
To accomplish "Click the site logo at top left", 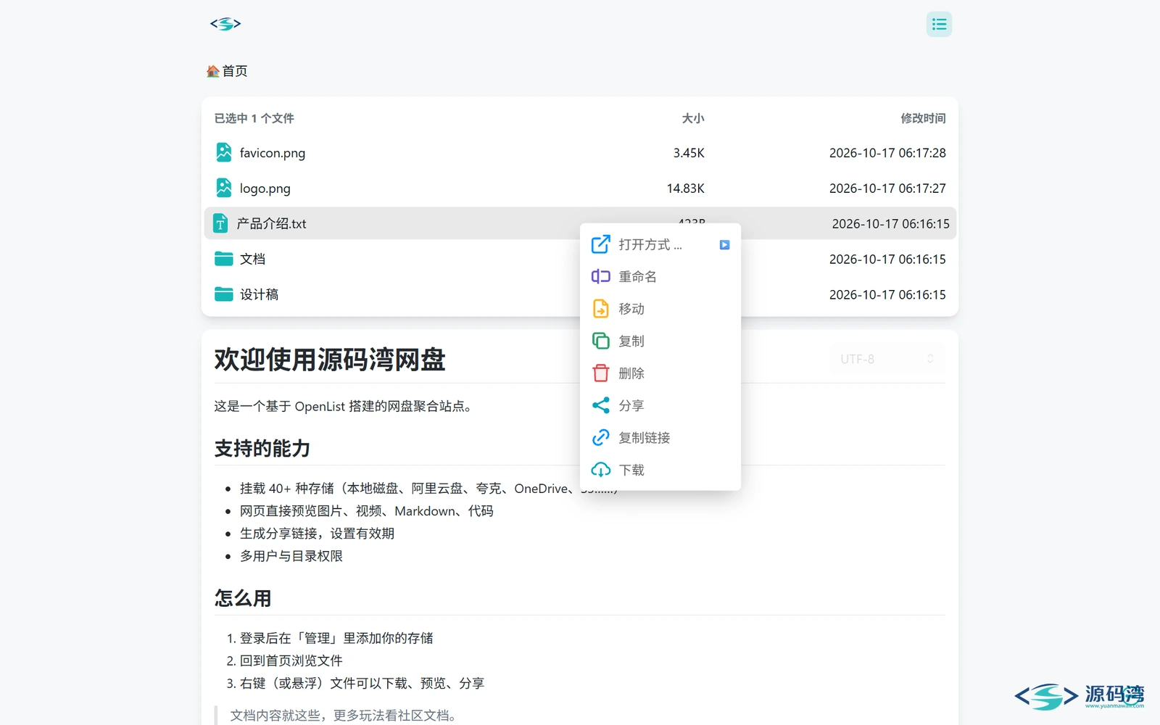I will 225,24.
